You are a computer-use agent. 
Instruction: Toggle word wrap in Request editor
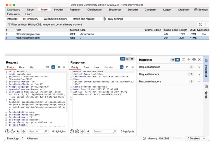click(x=53, y=67)
